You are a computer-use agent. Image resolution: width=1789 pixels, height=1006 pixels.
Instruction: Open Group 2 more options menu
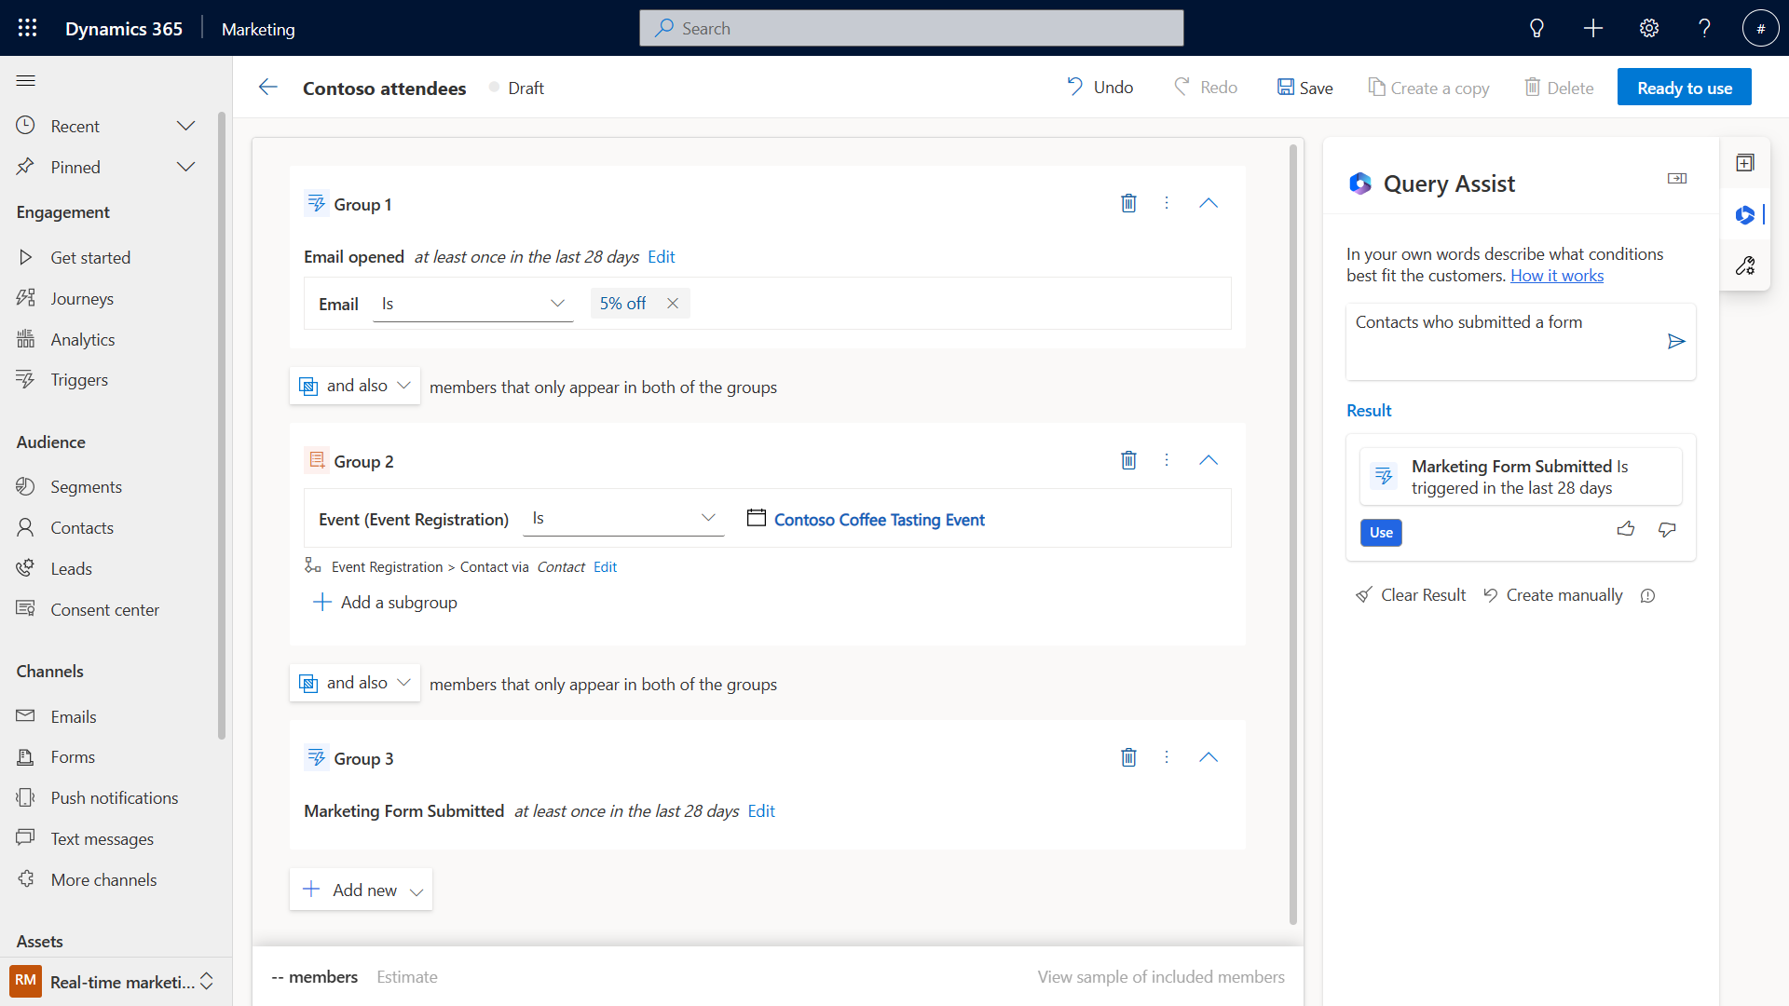click(1167, 460)
